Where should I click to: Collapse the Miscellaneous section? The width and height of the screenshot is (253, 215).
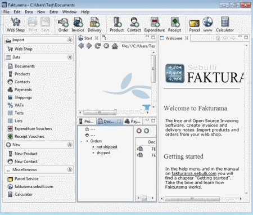tap(70, 170)
